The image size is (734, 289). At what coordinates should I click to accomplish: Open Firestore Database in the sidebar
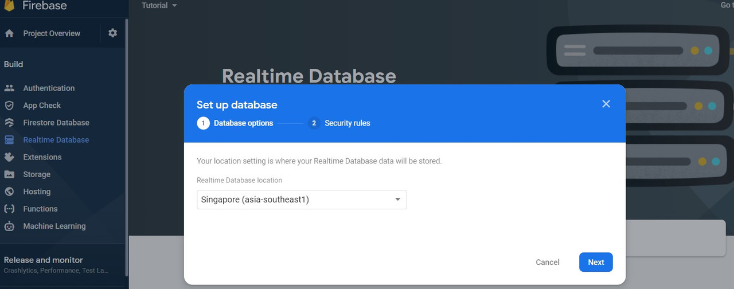[x=56, y=123]
